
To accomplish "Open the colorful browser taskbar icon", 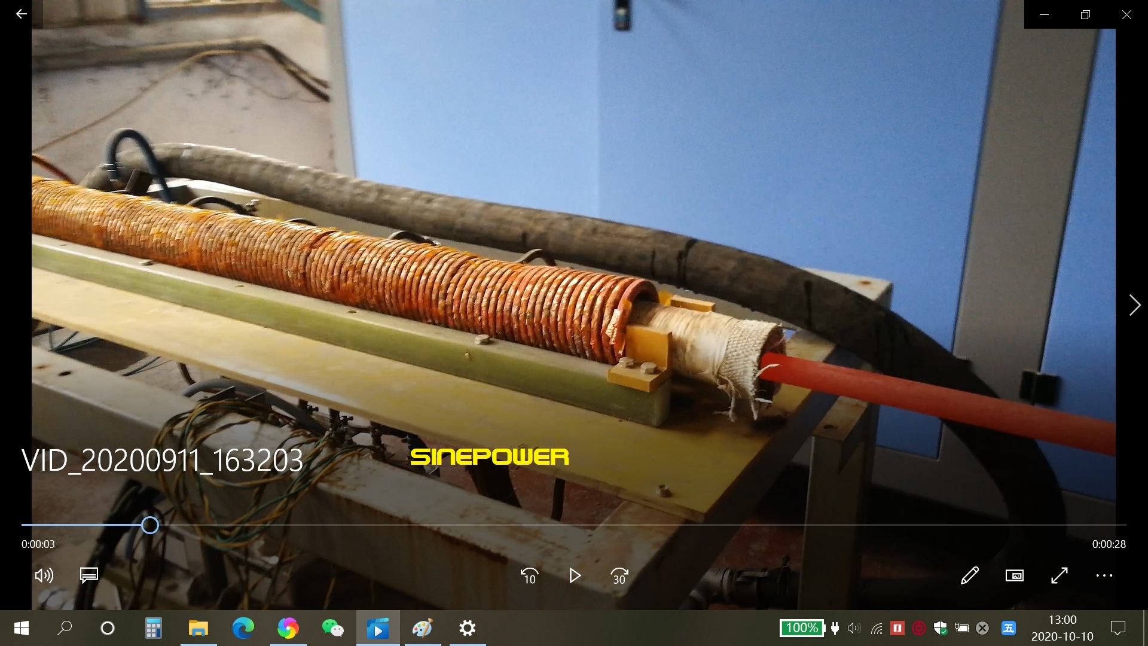I will coord(288,628).
